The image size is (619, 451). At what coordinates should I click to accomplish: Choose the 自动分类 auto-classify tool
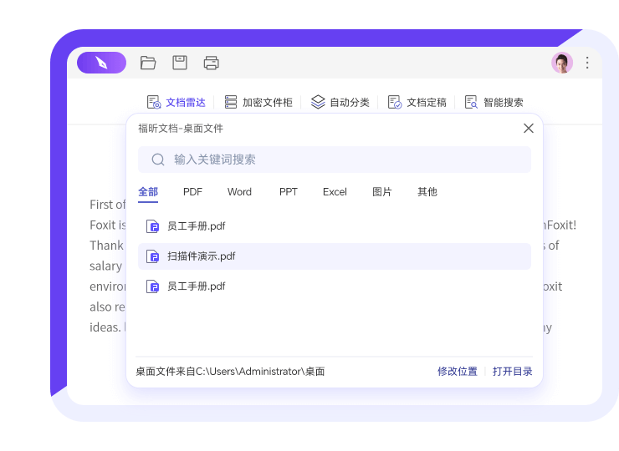coord(340,103)
